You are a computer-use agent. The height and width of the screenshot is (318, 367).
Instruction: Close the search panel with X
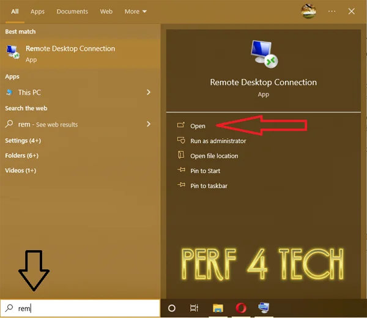pyautogui.click(x=351, y=11)
